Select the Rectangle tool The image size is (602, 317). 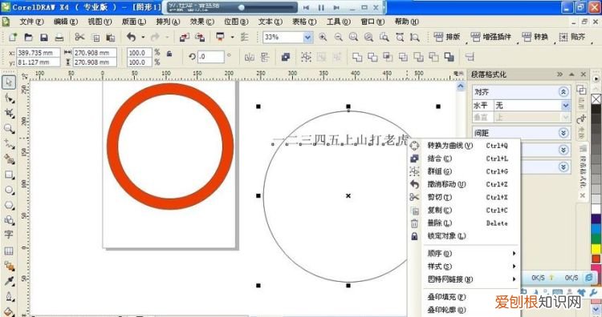click(9, 175)
